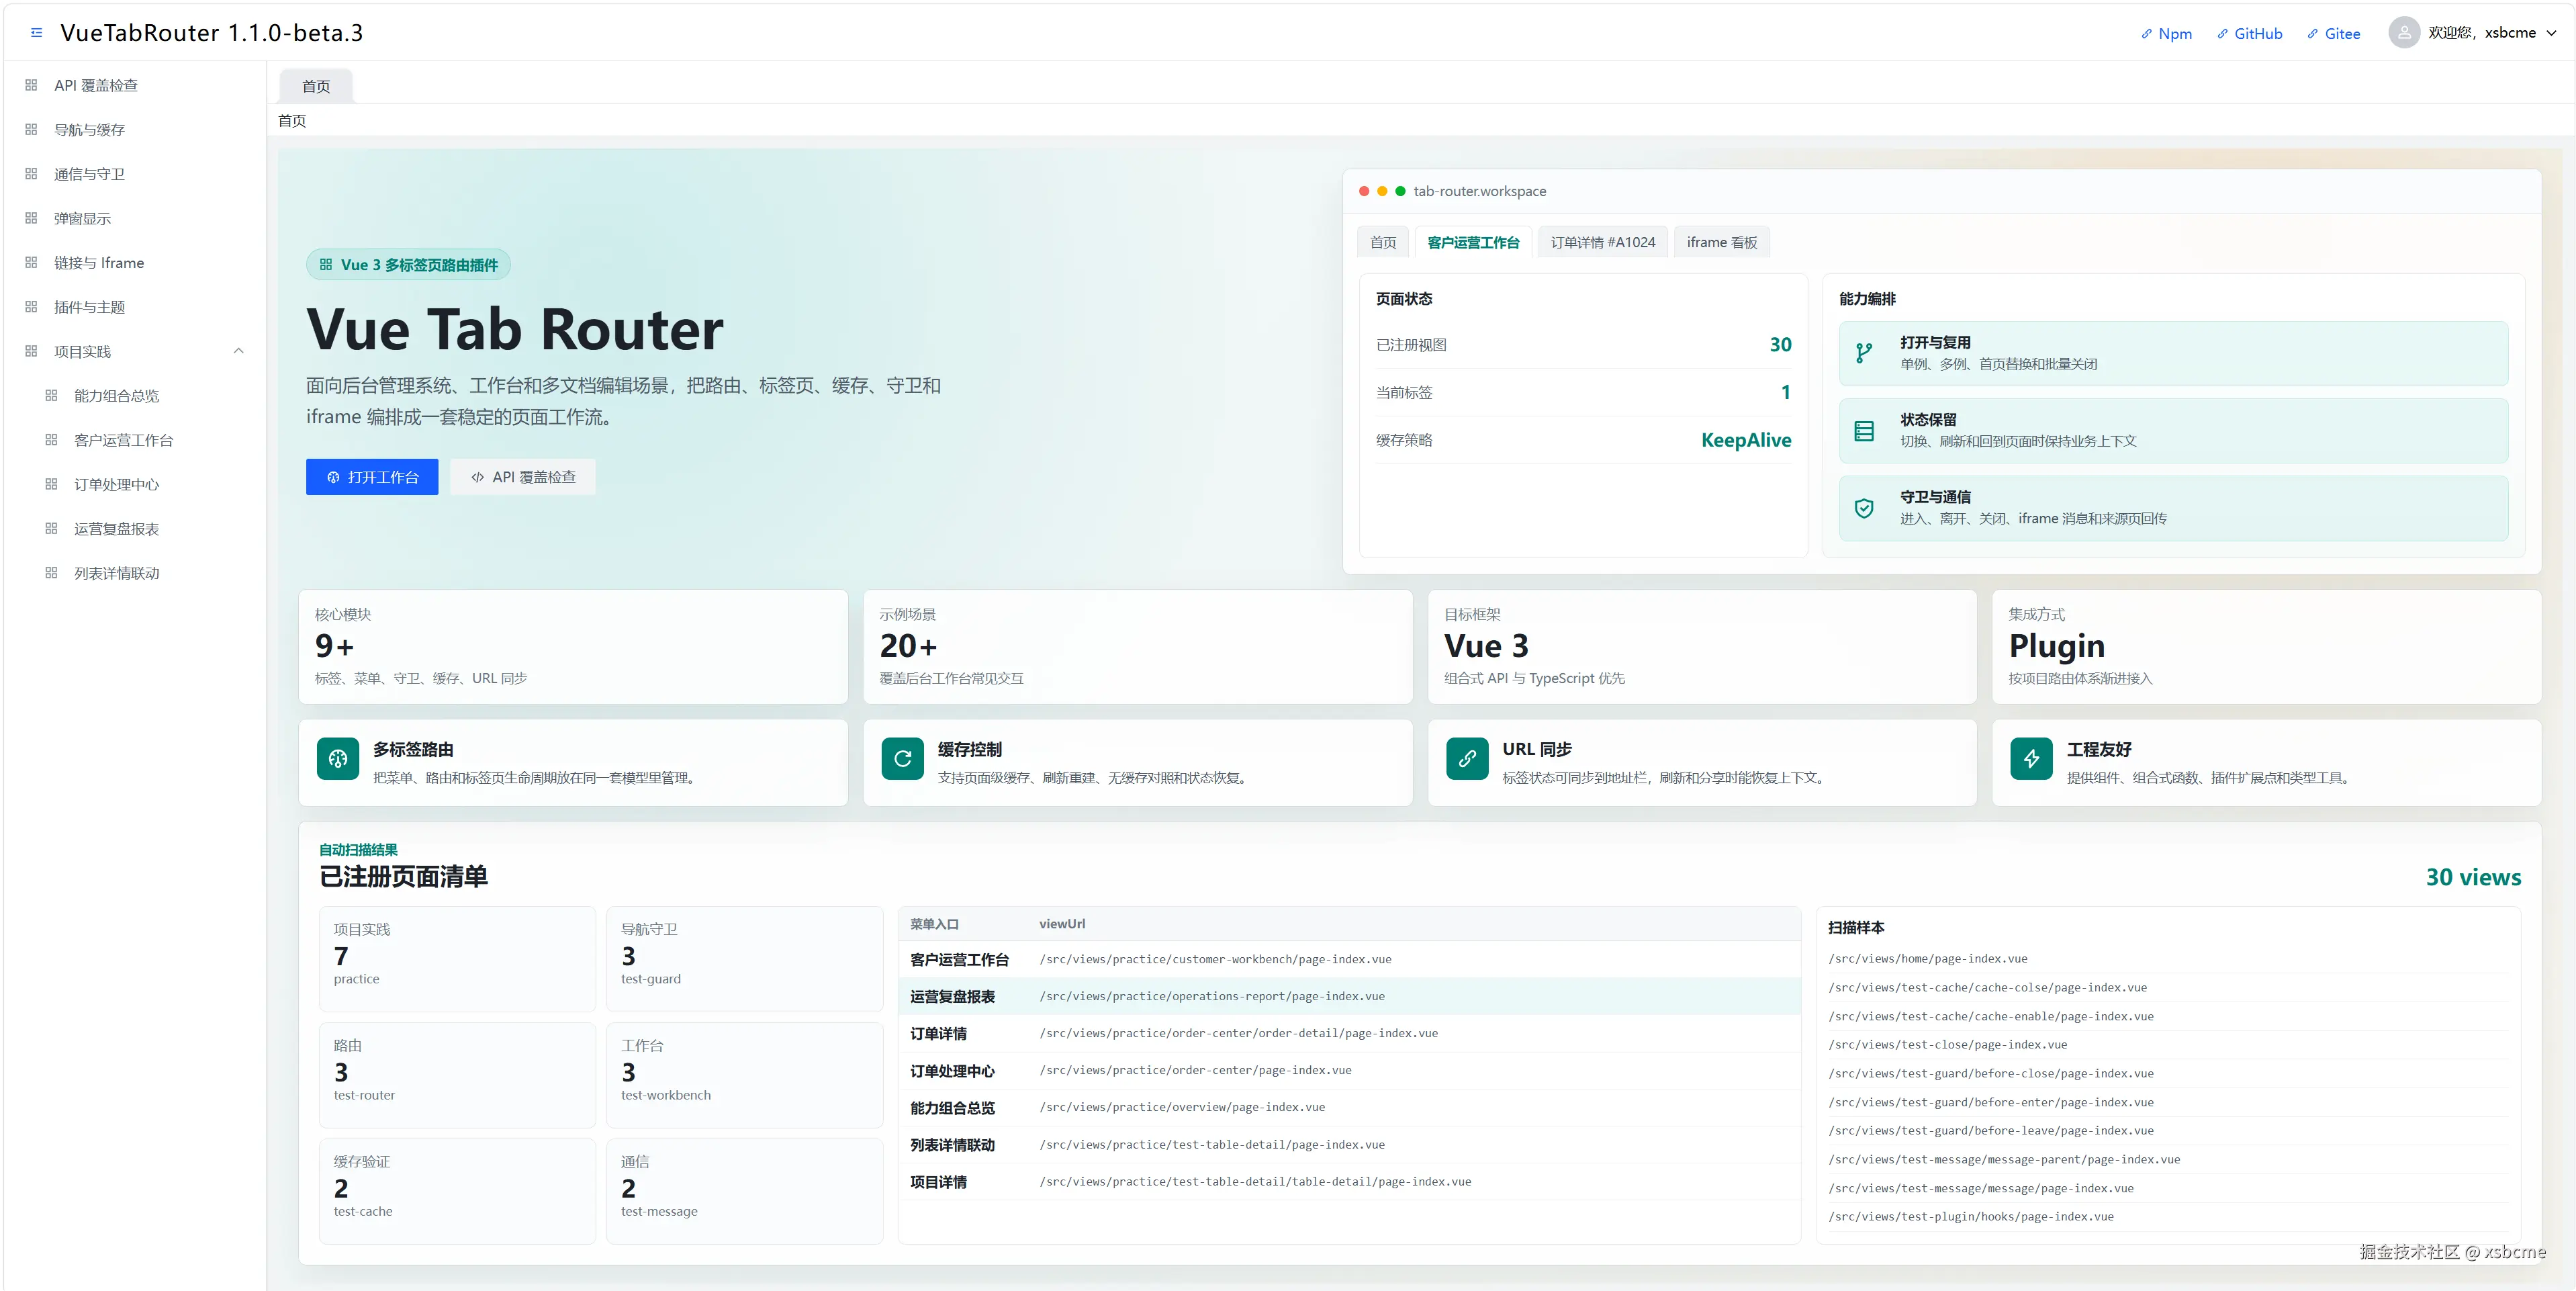Select the 缓存验证 test-cache card

(457, 1191)
